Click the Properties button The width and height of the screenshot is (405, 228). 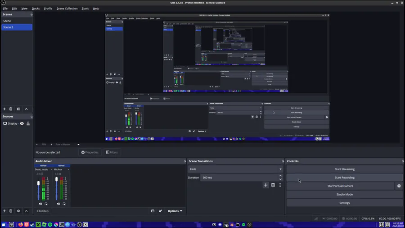(x=90, y=152)
